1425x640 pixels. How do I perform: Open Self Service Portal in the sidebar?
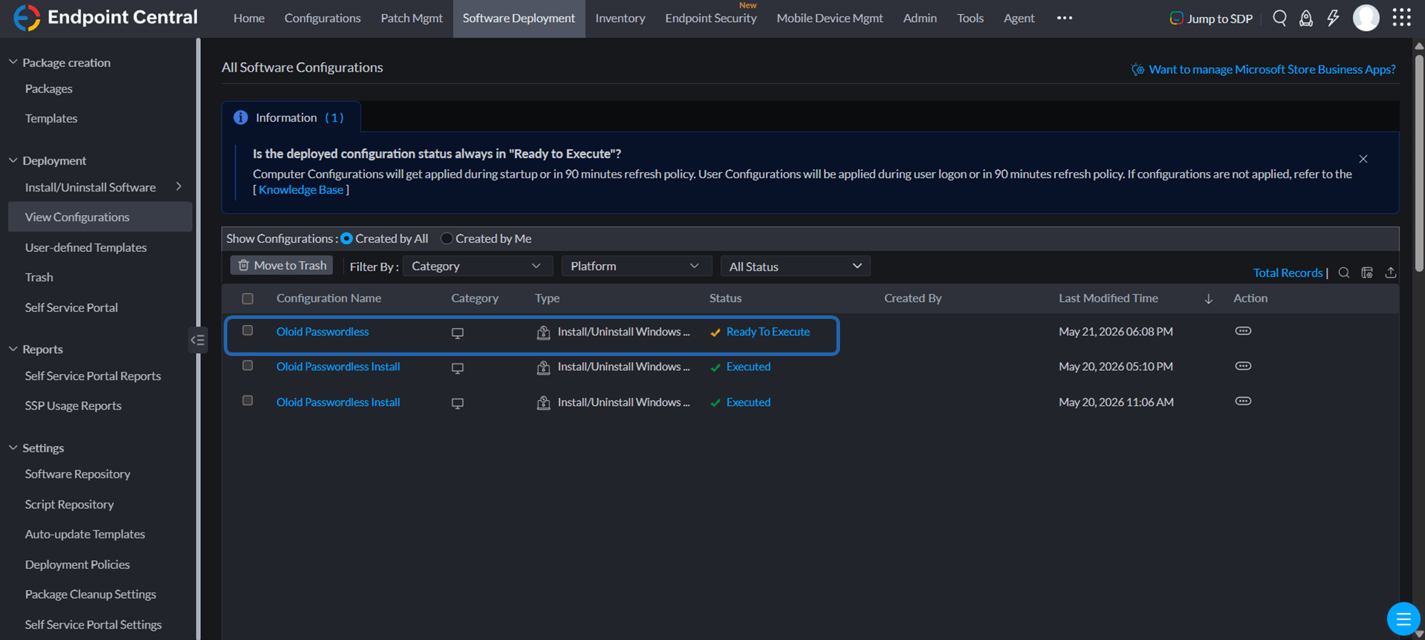(x=71, y=308)
